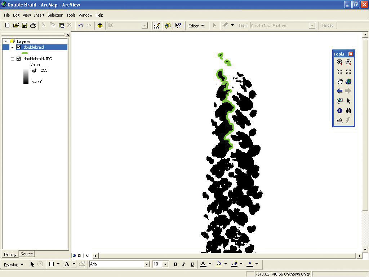Image resolution: width=369 pixels, height=277 pixels.
Task: Collapse the doublebraid layer legend
Action: tap(13, 47)
